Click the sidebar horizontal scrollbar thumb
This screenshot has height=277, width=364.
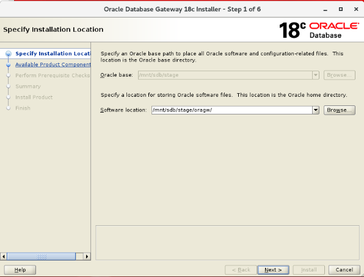point(42,256)
